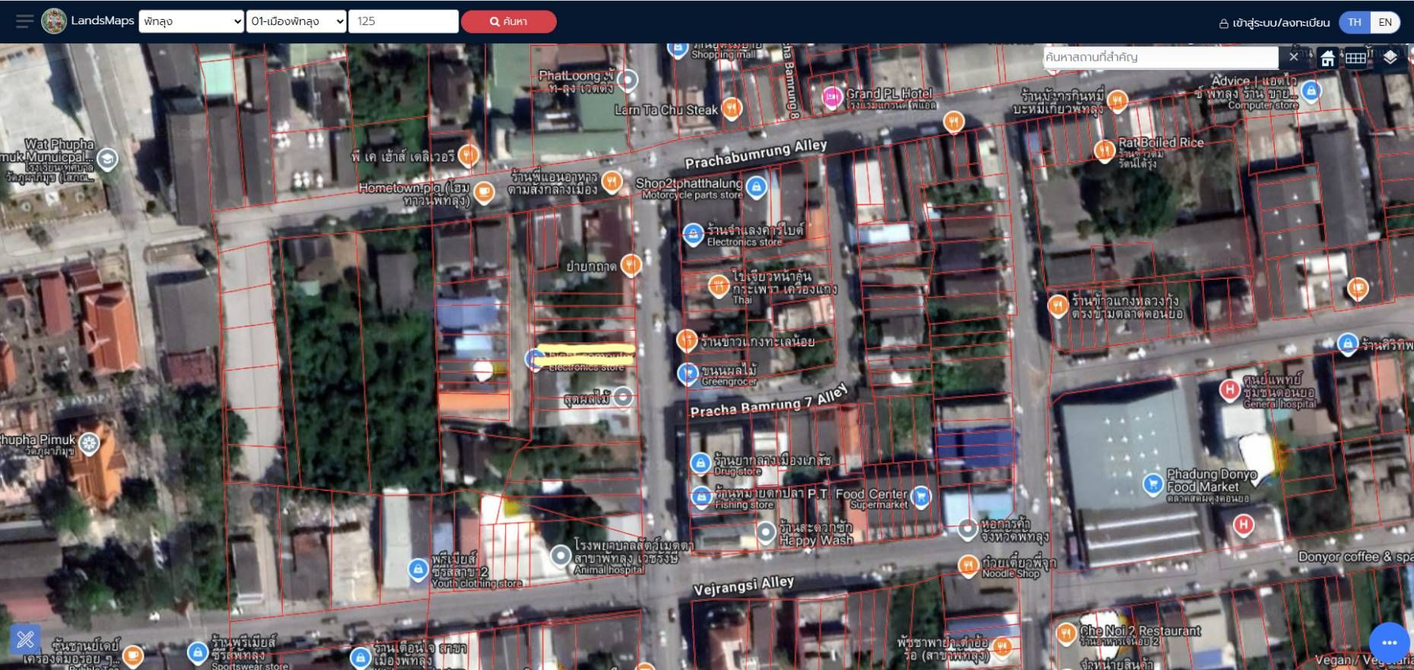Viewport: 1414px width, 670px height.
Task: Click the LandsMaps logo emblem
Action: click(x=54, y=21)
